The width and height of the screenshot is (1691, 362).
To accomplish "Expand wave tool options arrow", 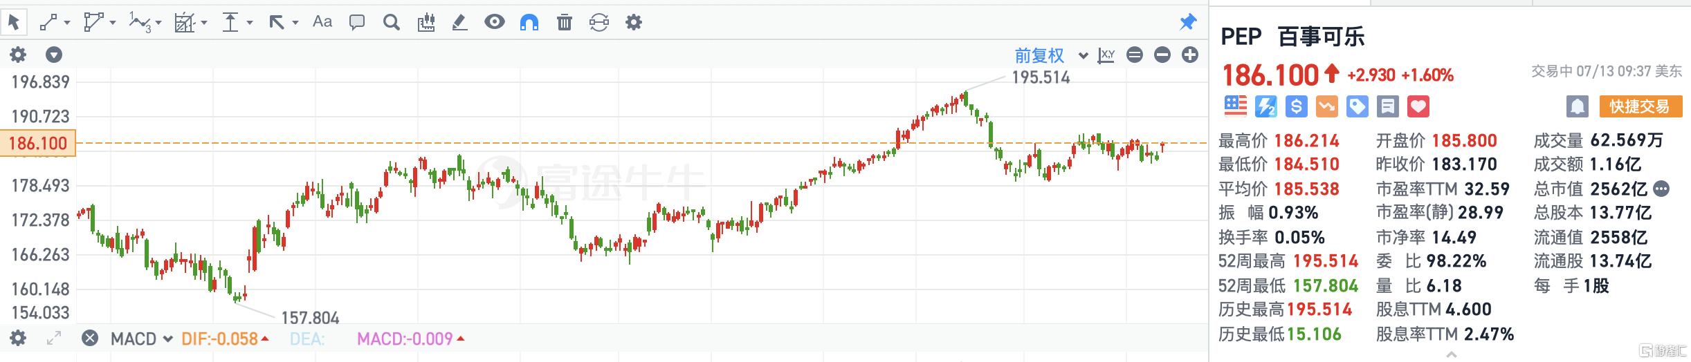I will [x=158, y=23].
